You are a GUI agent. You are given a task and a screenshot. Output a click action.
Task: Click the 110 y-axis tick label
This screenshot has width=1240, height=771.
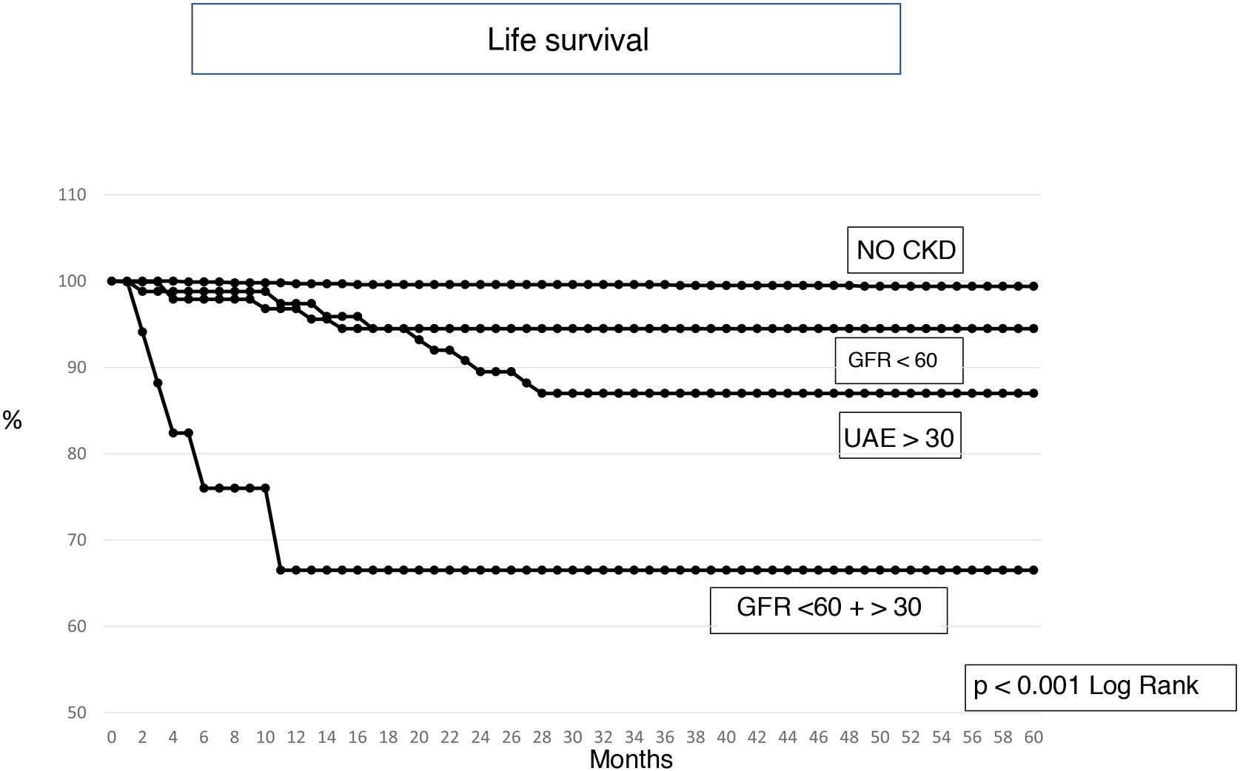click(x=73, y=195)
